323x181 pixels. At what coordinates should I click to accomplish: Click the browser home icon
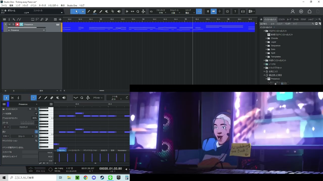pos(261,19)
